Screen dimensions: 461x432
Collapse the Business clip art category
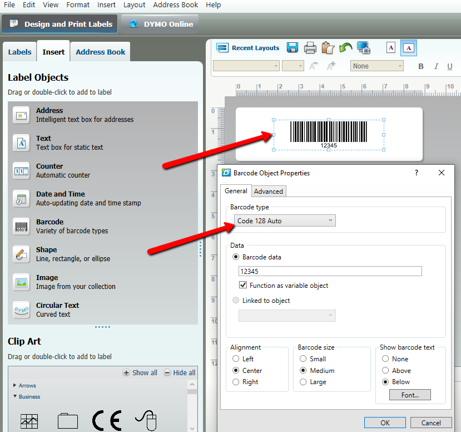[14, 396]
